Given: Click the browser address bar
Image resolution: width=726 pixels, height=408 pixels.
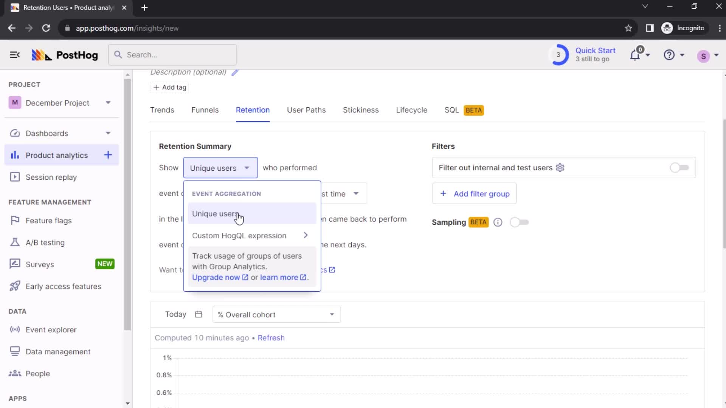Looking at the screenshot, I should coord(340,28).
